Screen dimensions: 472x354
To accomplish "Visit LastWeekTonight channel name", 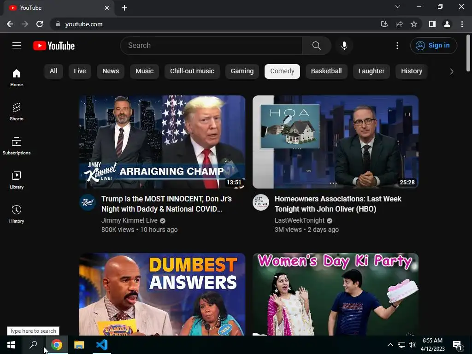I will [300, 220].
